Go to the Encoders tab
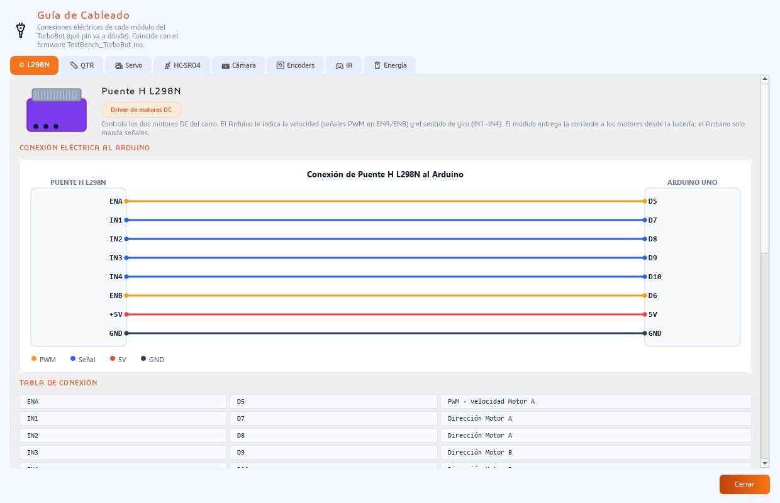 [x=296, y=65]
